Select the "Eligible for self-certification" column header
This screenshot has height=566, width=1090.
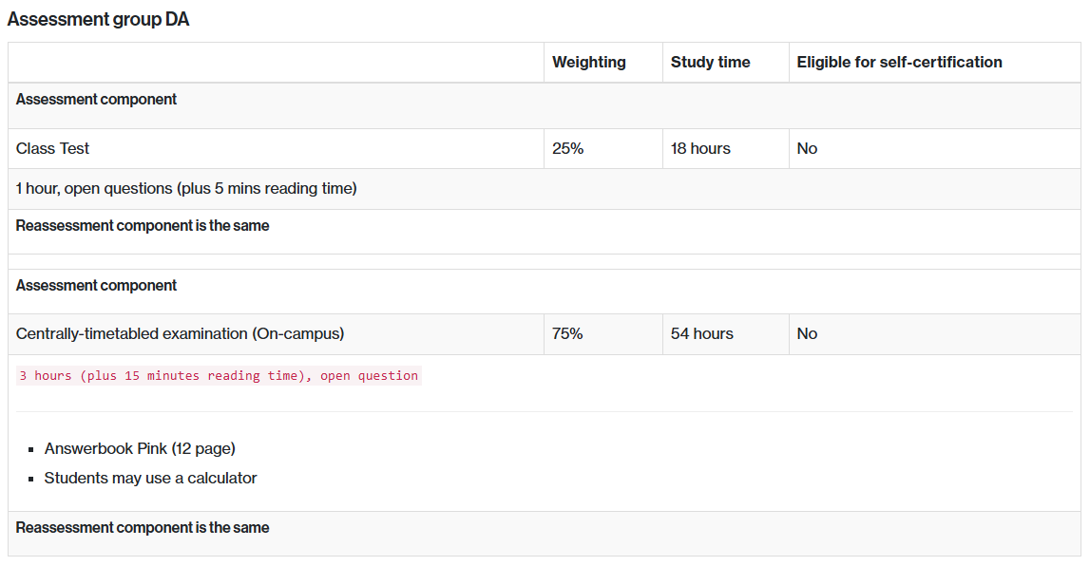pyautogui.click(x=899, y=63)
